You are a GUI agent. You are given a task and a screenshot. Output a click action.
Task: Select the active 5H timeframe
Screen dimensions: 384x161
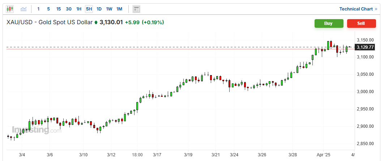pos(89,9)
